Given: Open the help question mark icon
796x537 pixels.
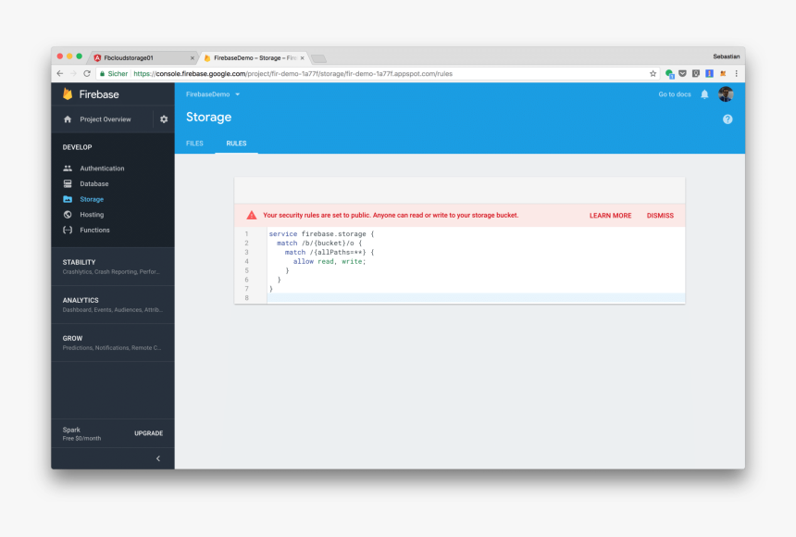Looking at the screenshot, I should point(728,119).
